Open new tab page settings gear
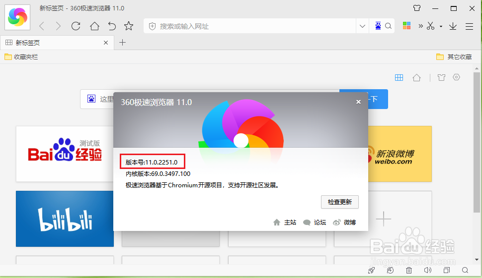This screenshot has height=278, width=482. 457,77
